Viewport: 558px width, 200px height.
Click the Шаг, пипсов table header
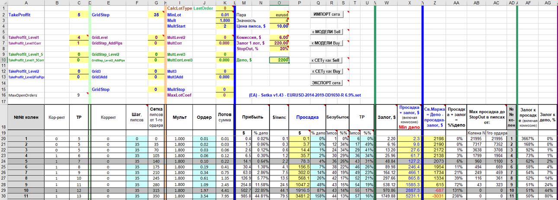138,117
